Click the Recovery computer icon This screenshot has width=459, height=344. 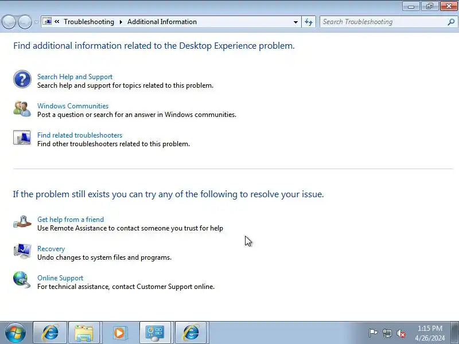22,251
